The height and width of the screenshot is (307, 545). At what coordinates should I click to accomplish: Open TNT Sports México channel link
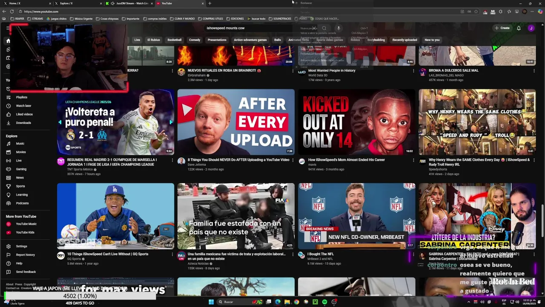pyautogui.click(x=80, y=169)
